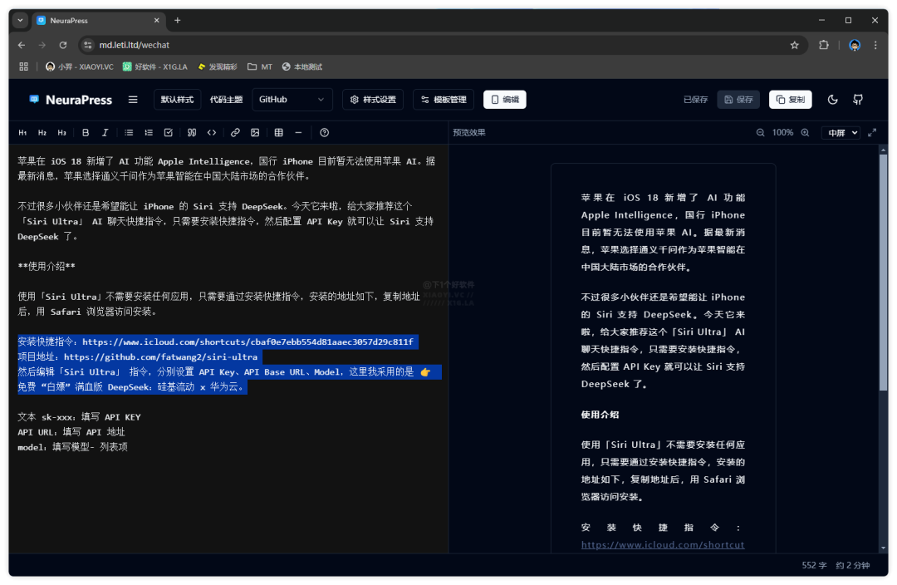Click the icloud shortcuts link in preview

pyautogui.click(x=663, y=545)
